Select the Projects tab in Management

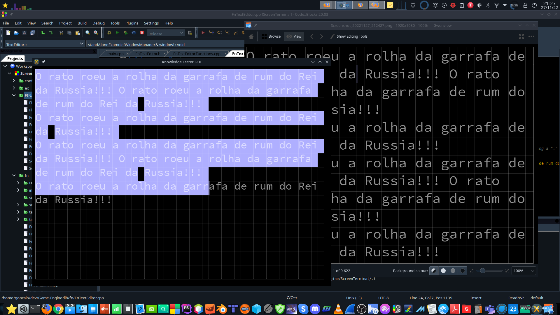(x=15, y=59)
